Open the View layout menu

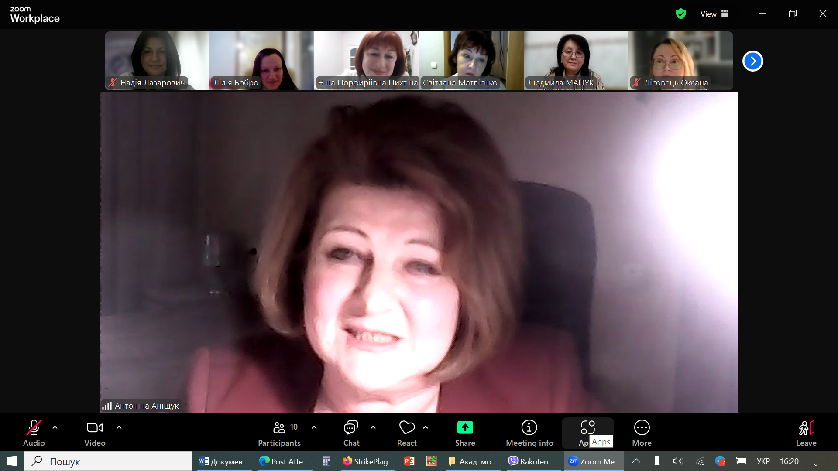714,14
